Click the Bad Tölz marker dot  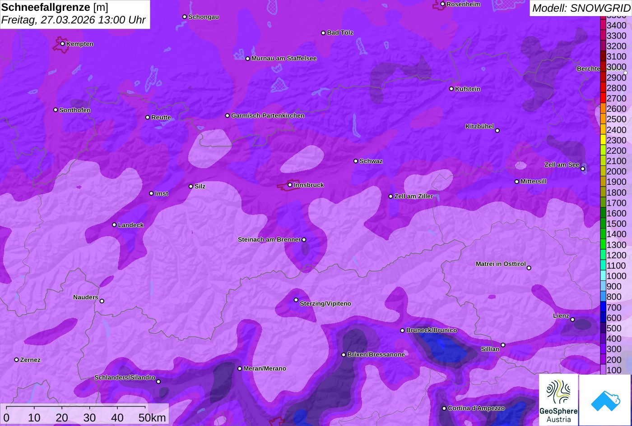pos(323,33)
